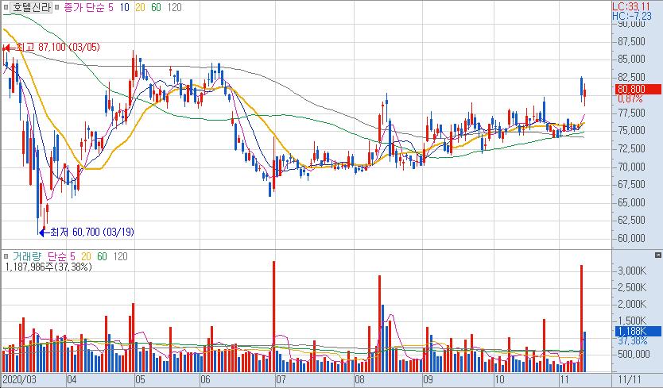Viewport: 663px width, 388px height.
Task: Select the volume 5-day average legend
Action: click(72, 256)
